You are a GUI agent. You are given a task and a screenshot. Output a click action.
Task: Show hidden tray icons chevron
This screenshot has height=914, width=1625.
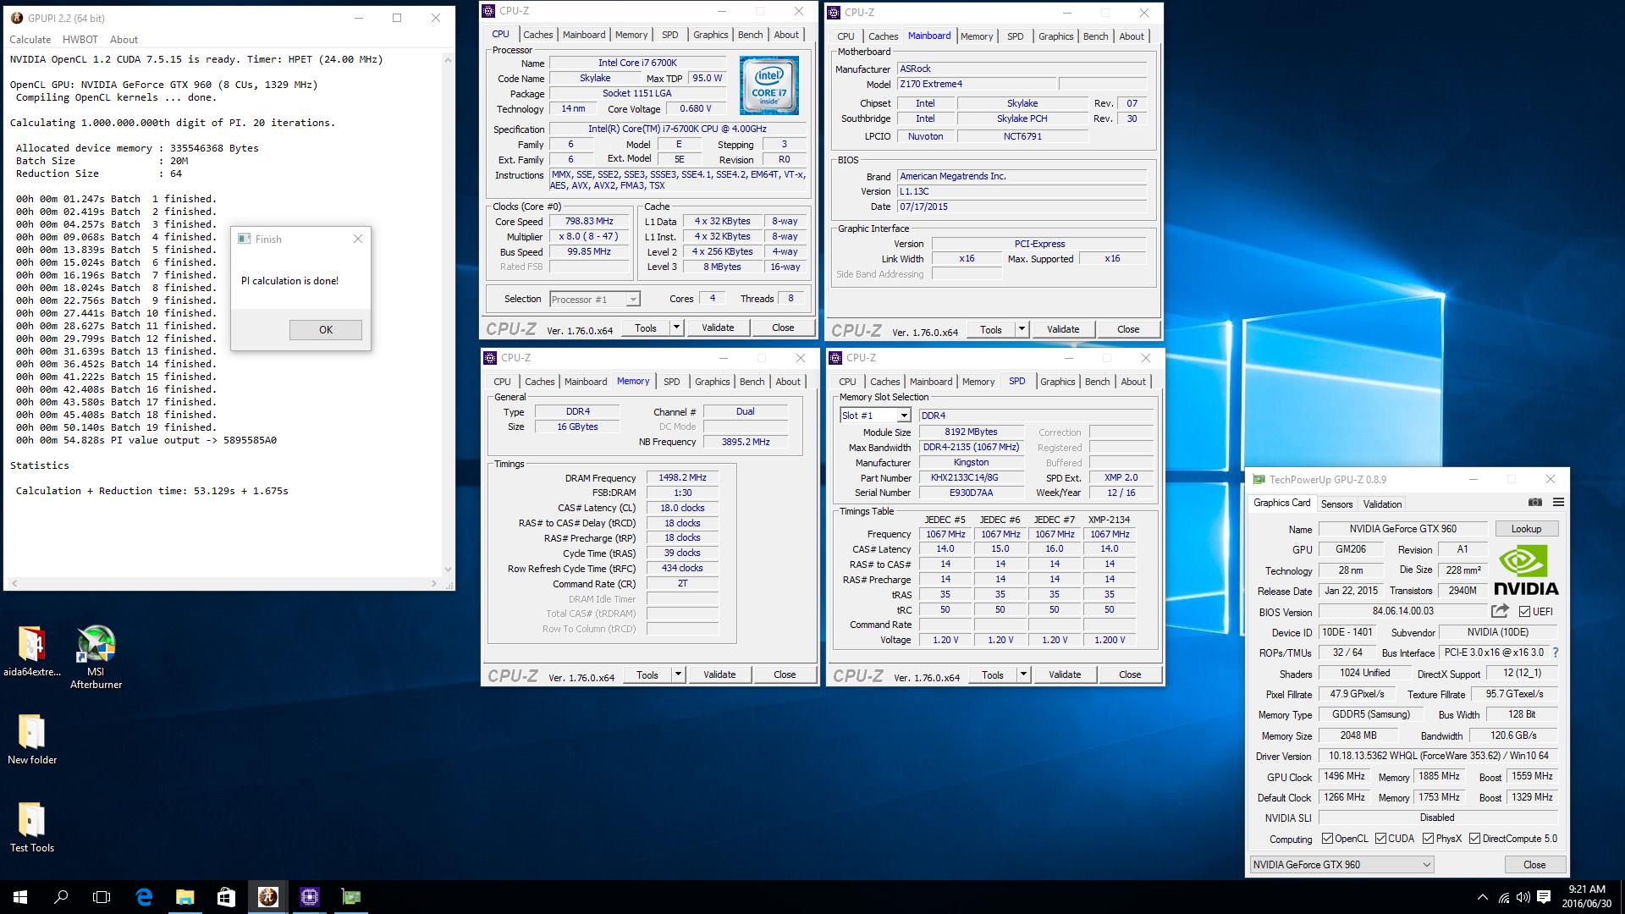[x=1482, y=897]
